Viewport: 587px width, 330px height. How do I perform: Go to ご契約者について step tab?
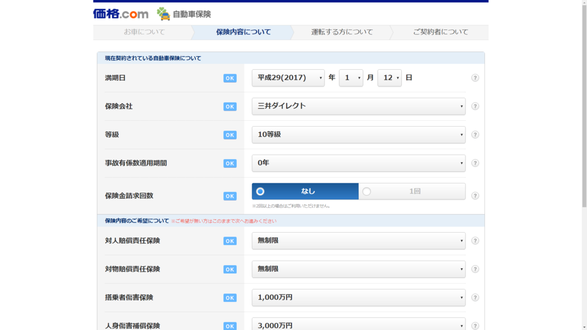[440, 32]
